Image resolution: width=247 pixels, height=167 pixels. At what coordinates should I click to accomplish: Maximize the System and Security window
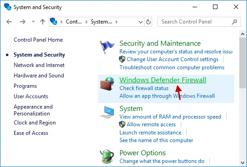(215, 7)
